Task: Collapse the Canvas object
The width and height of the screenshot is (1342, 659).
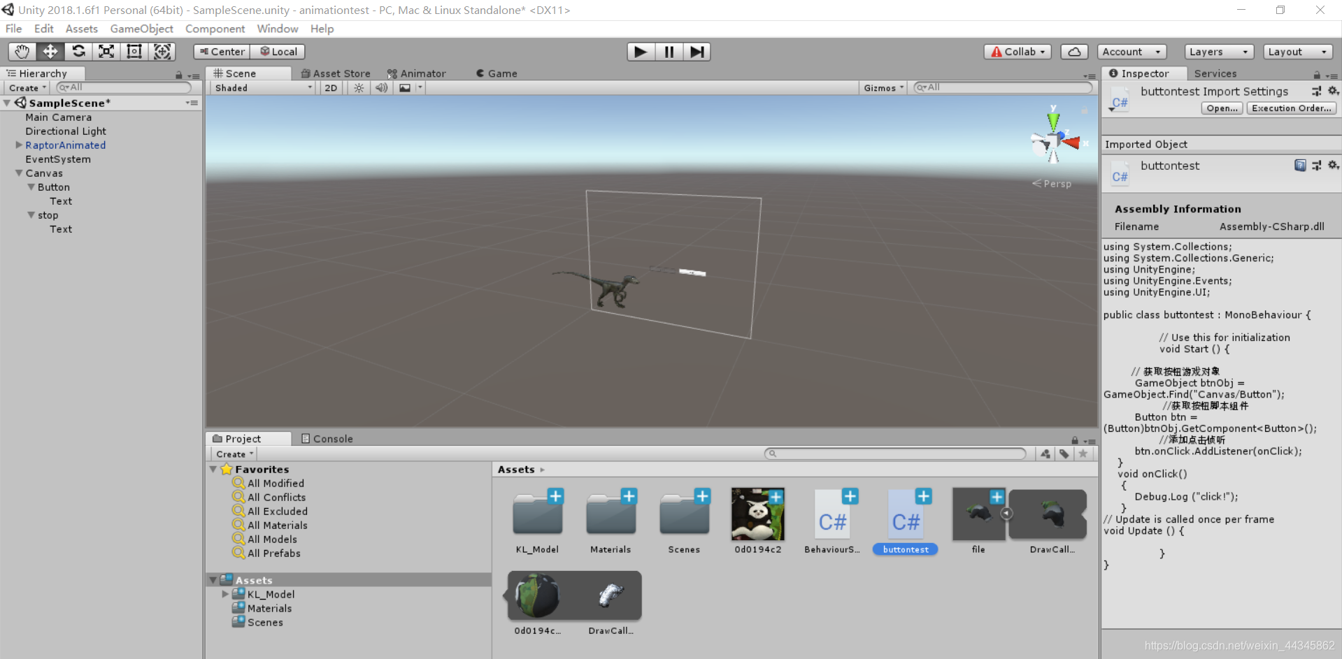Action: [19, 173]
